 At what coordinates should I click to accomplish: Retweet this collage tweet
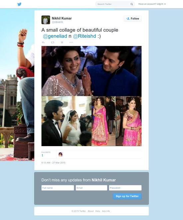[53, 42]
